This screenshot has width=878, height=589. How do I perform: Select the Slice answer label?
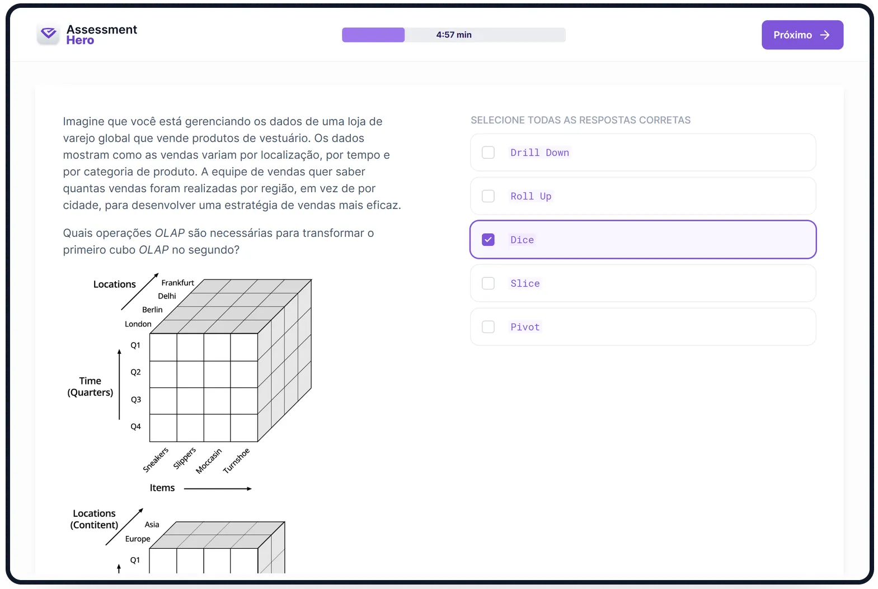525,283
